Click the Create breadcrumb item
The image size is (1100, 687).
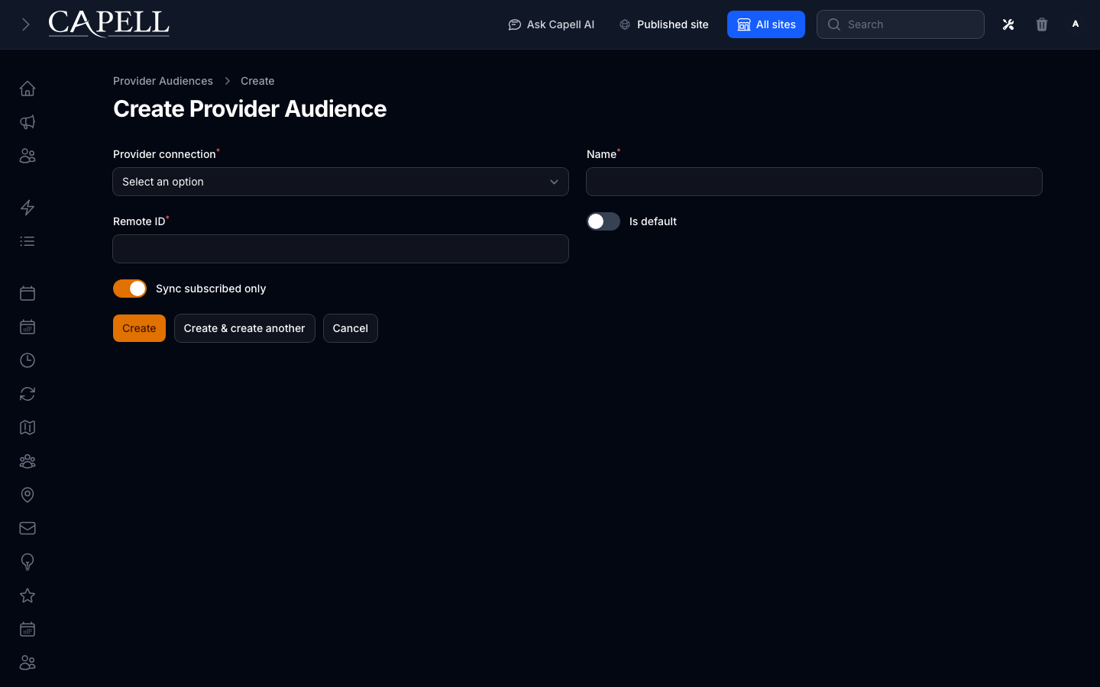[x=257, y=81]
